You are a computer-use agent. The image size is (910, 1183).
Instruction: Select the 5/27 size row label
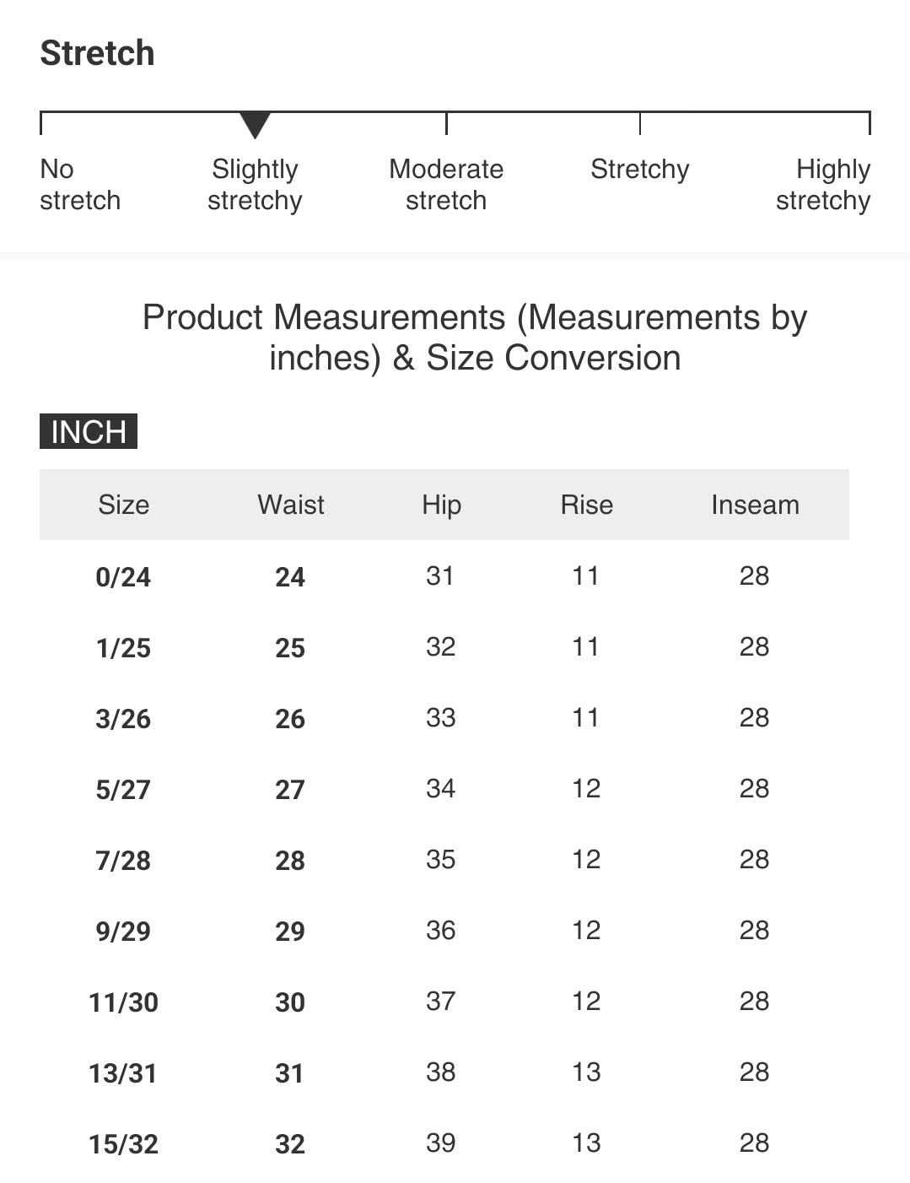pos(123,790)
